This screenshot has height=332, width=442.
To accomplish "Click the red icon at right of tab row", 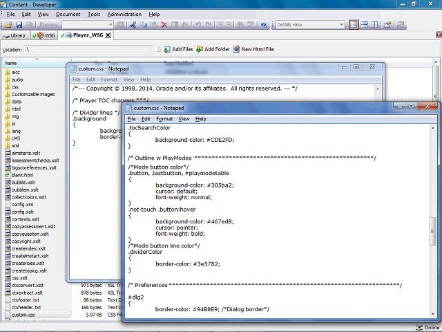I will coord(439,35).
